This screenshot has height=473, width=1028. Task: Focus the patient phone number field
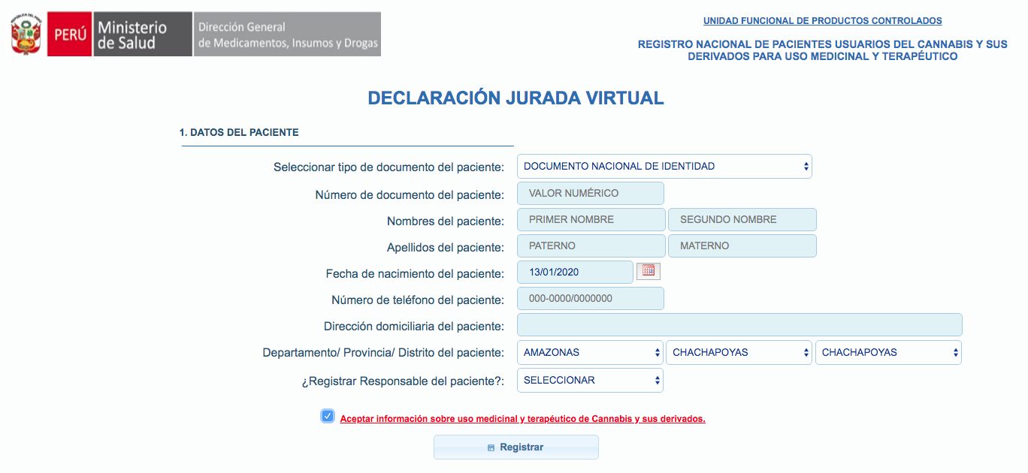pyautogui.click(x=591, y=298)
